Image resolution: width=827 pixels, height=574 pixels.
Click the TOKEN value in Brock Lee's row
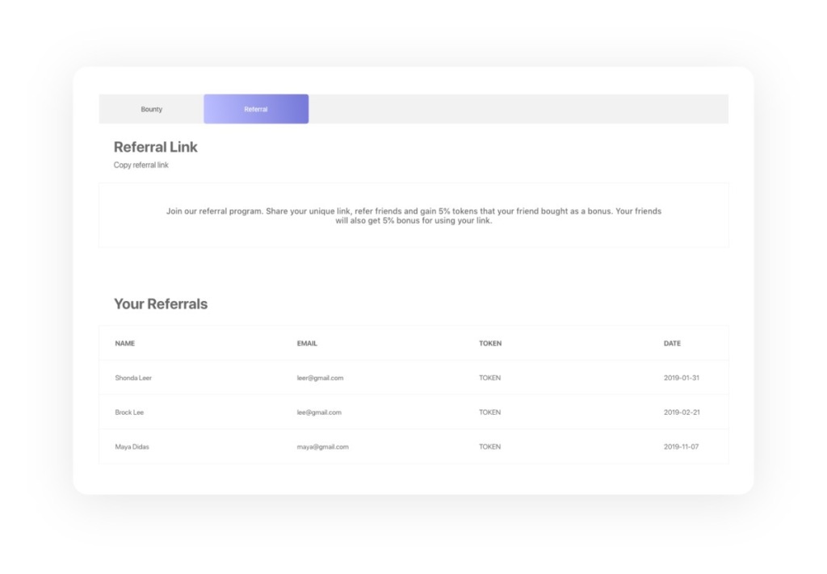coord(490,413)
